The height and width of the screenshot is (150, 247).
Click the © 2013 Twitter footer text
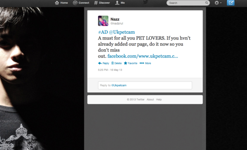[x=135, y=100]
